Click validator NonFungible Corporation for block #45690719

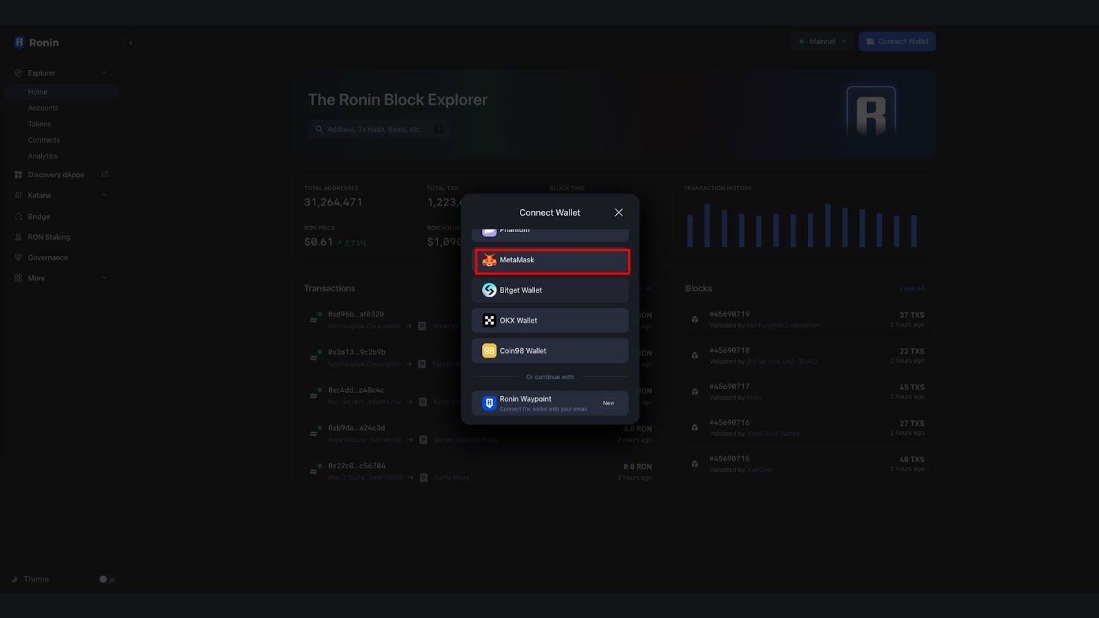pyautogui.click(x=783, y=325)
